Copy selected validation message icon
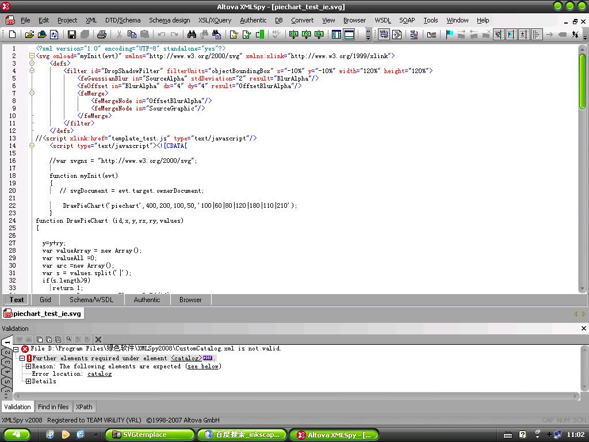This screenshot has width=589, height=442. (40, 340)
